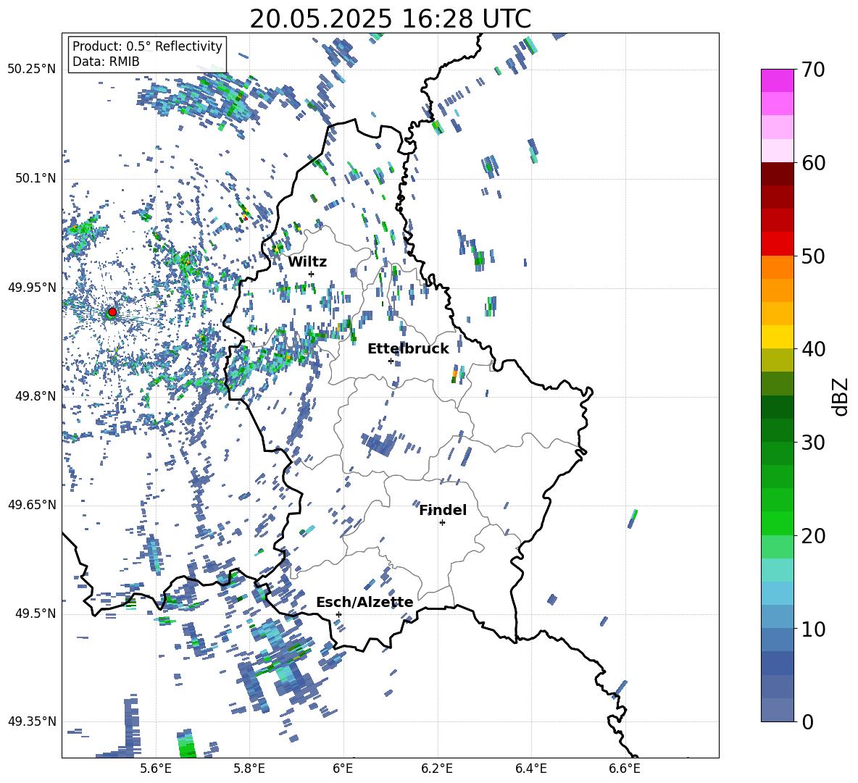Click the 50 value on colorbar
Image resolution: width=858 pixels, height=783 pixels.
(x=813, y=256)
